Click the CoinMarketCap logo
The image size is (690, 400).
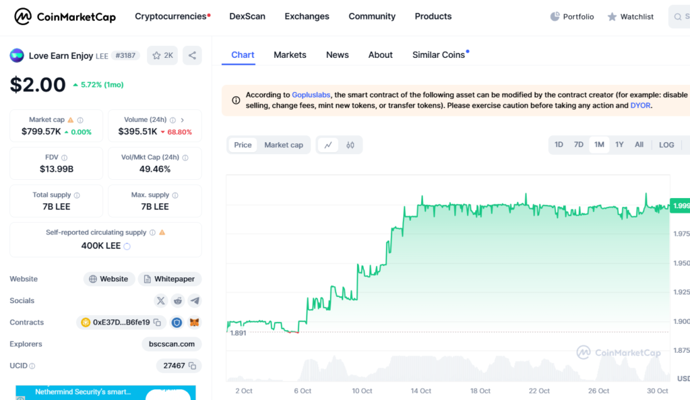tap(65, 17)
